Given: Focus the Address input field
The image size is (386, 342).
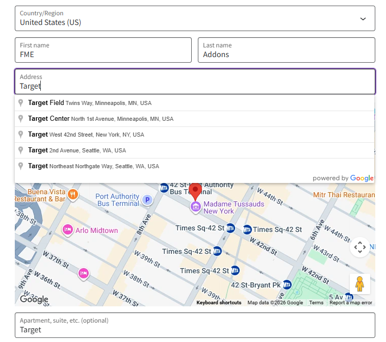Looking at the screenshot, I should (x=195, y=82).
